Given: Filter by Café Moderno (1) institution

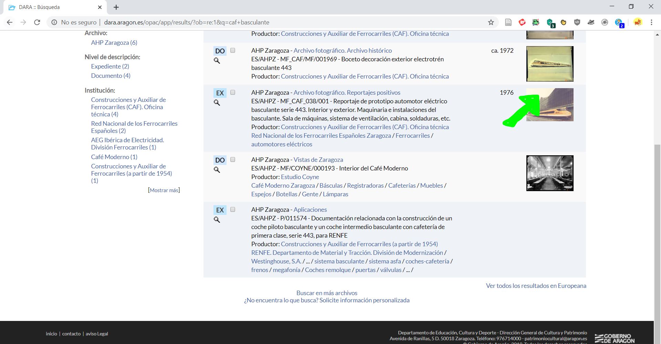Looking at the screenshot, I should (x=114, y=157).
